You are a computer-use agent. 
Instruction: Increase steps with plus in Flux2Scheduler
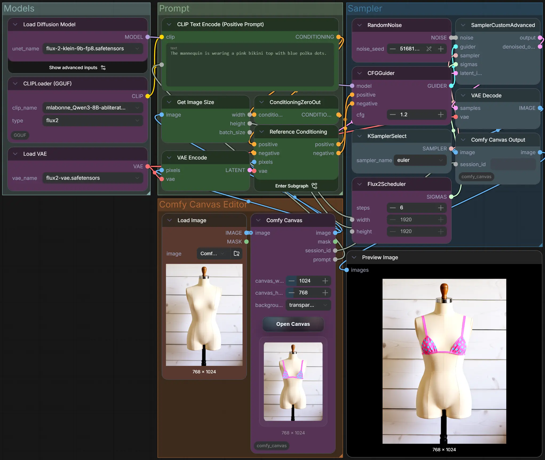pos(441,208)
